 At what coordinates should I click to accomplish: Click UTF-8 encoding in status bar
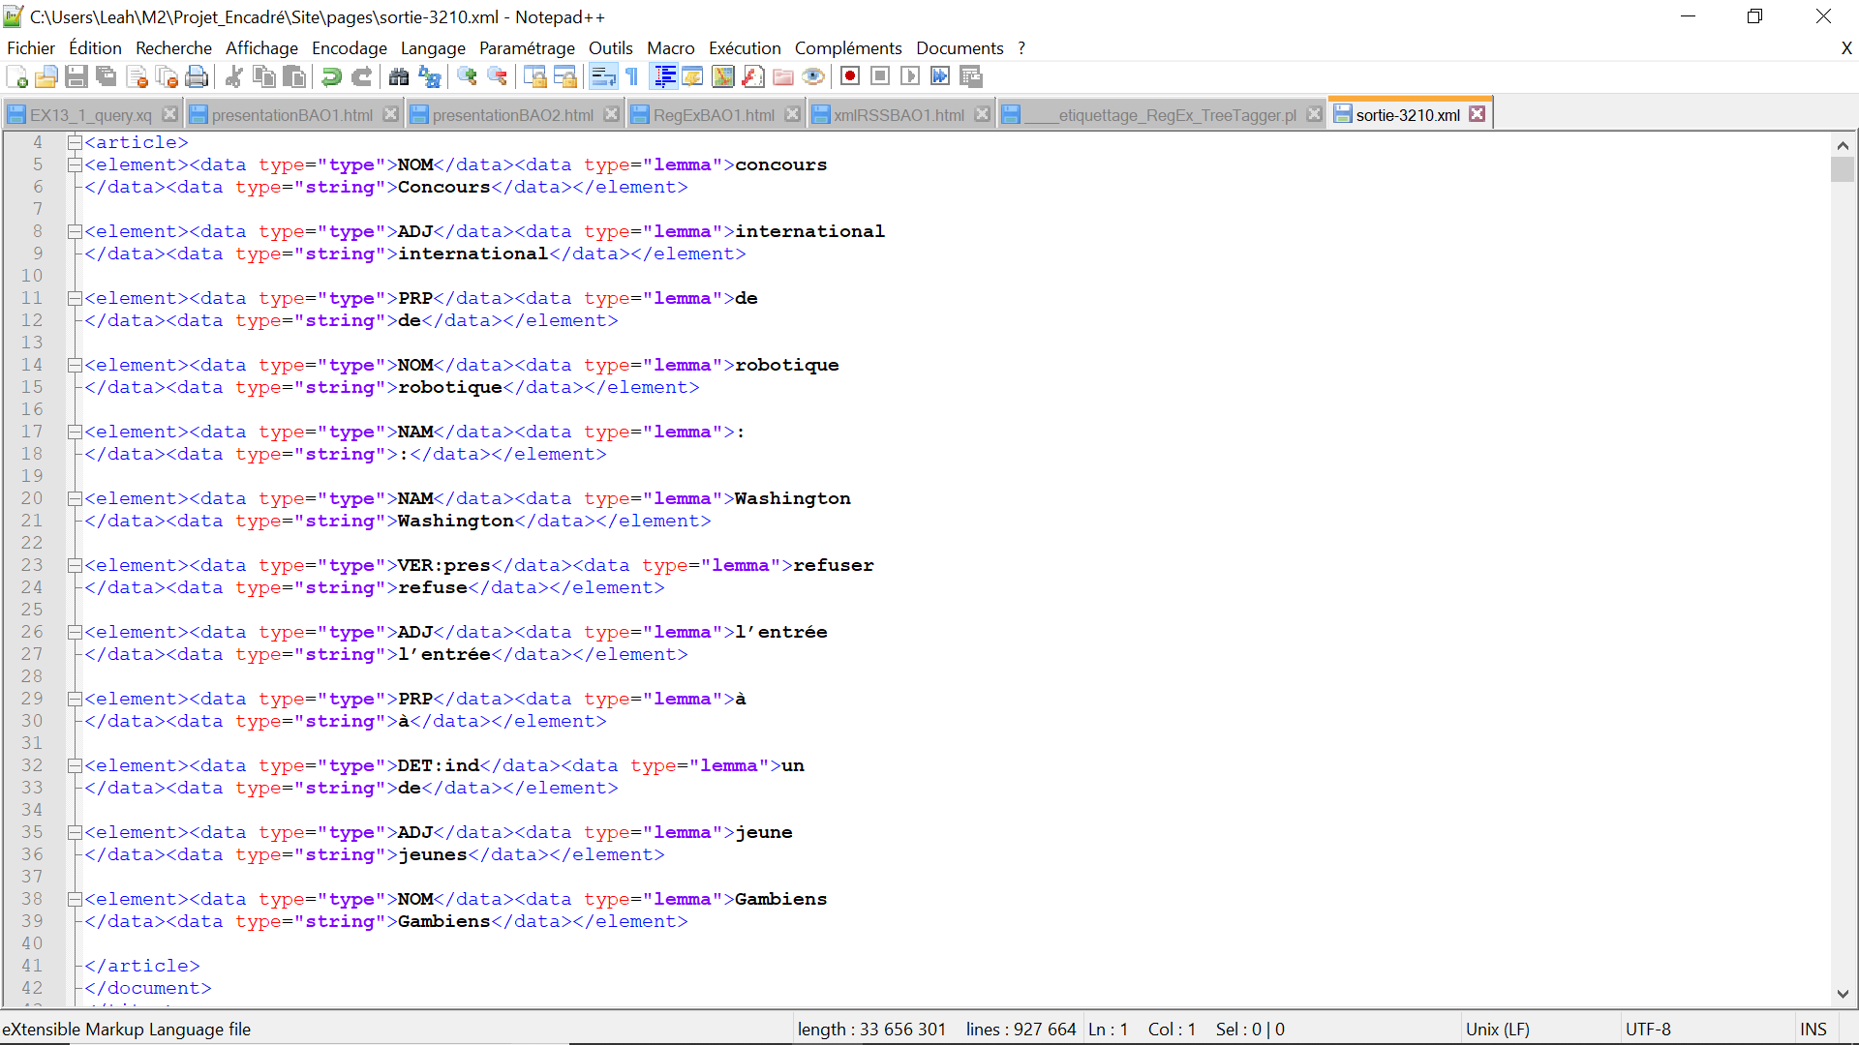[x=1647, y=1030]
